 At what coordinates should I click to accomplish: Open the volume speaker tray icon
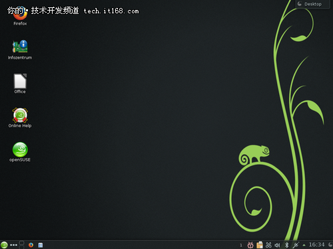click(277, 245)
